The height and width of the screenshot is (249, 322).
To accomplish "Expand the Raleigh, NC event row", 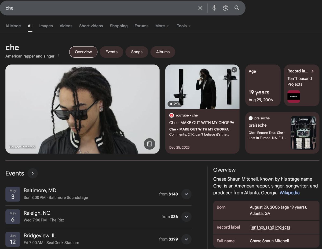I will click(x=186, y=217).
